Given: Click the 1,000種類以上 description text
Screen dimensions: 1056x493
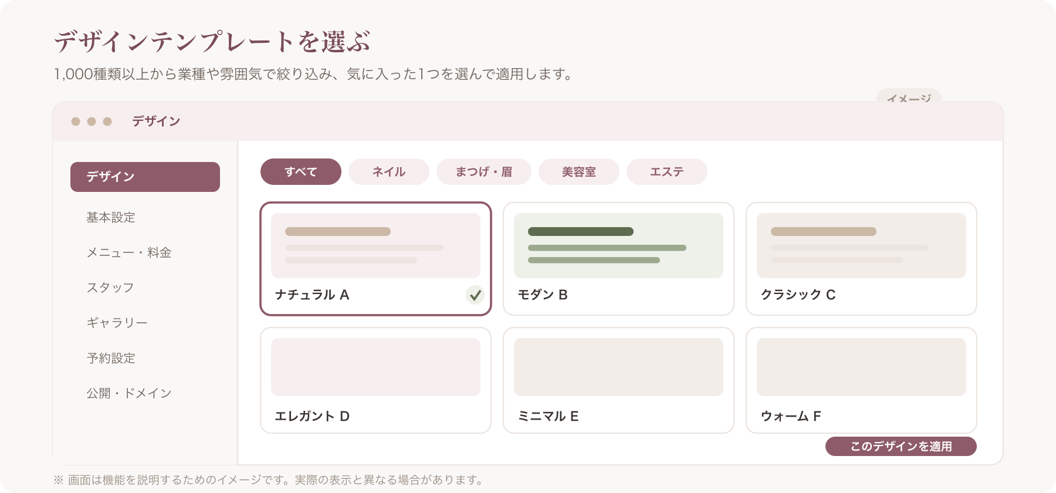Looking at the screenshot, I should click(313, 74).
